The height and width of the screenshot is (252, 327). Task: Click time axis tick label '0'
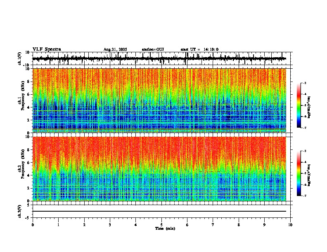pyautogui.click(x=33, y=225)
